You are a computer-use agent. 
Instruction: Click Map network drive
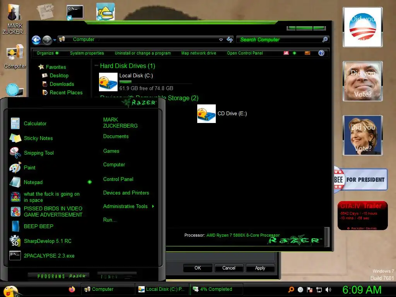[x=199, y=53]
